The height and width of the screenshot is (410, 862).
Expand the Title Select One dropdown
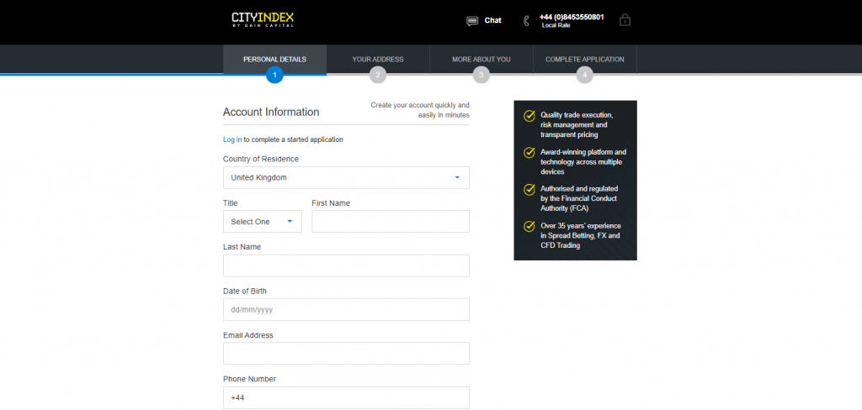(263, 222)
